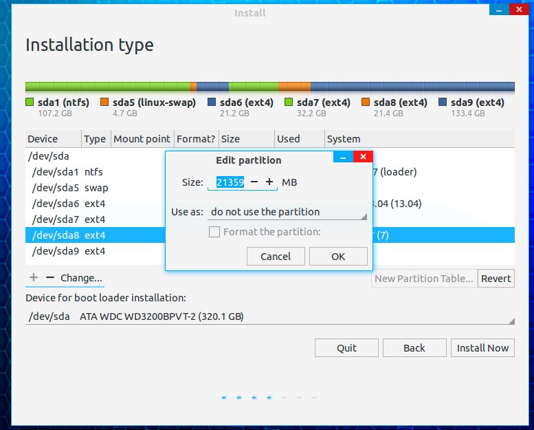Expand the boot loader device dropdown
Image resolution: width=534 pixels, height=430 pixels.
coord(270,316)
